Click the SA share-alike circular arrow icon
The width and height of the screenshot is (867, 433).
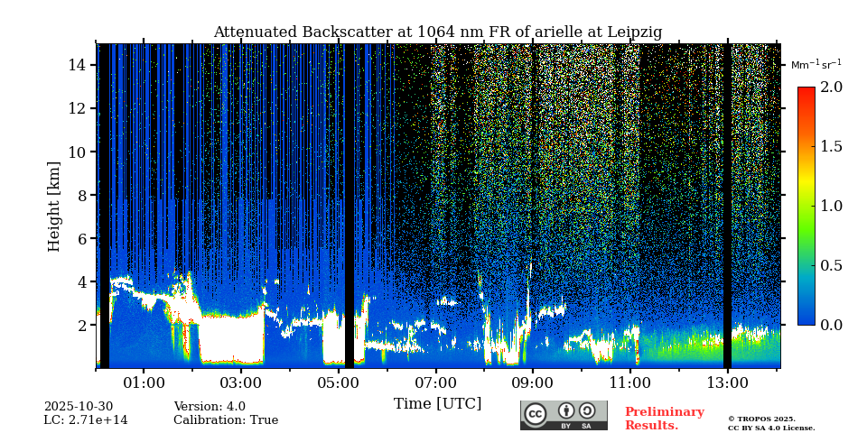coord(587,411)
